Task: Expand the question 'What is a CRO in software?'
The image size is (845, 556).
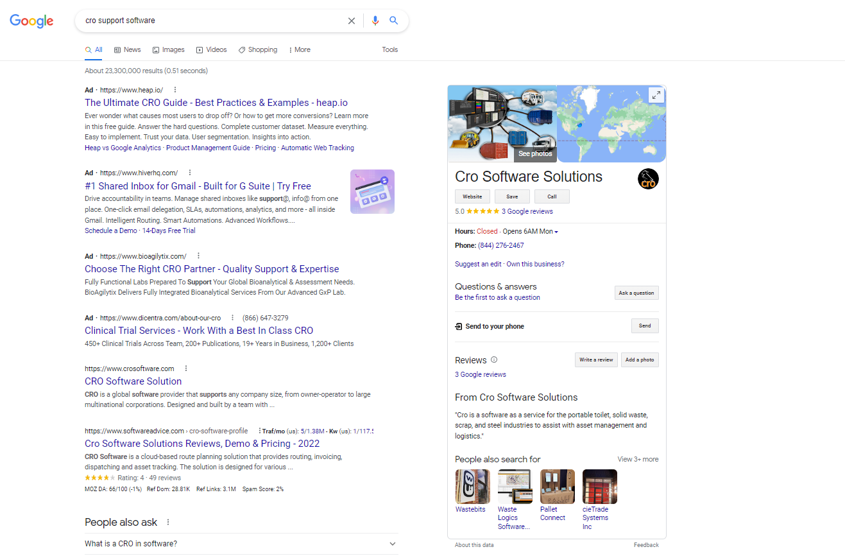Action: coord(391,543)
